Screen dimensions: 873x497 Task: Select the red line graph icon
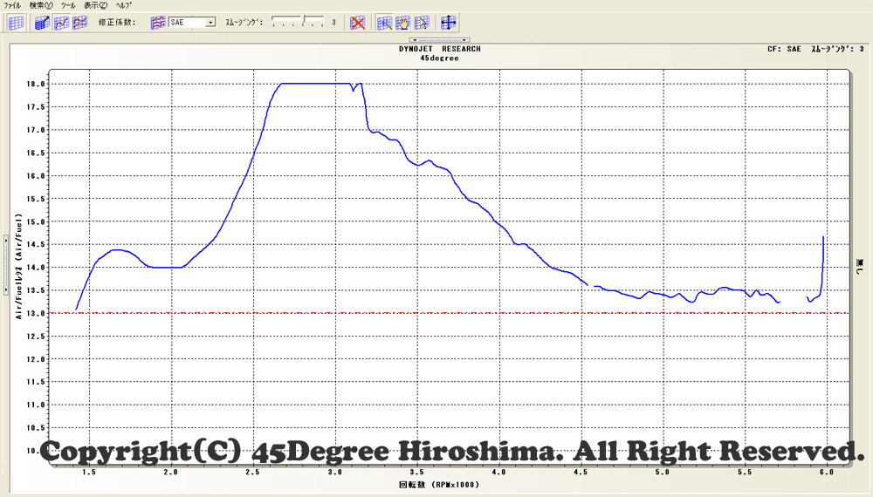pyautogui.click(x=80, y=23)
